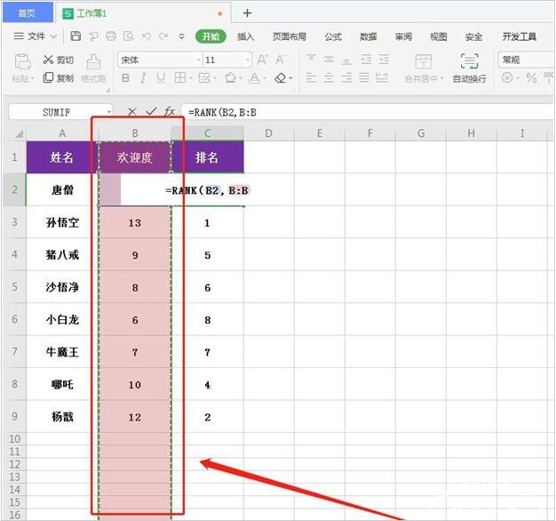Toggle center horizontal alignment
This screenshot has height=521, width=556.
[329, 77]
